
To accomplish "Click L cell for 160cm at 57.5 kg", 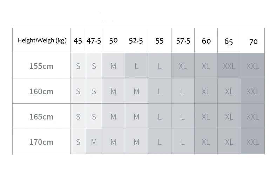I will click(x=183, y=91).
